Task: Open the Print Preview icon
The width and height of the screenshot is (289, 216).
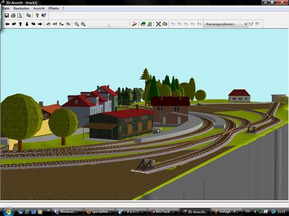Action: pyautogui.click(x=20, y=16)
